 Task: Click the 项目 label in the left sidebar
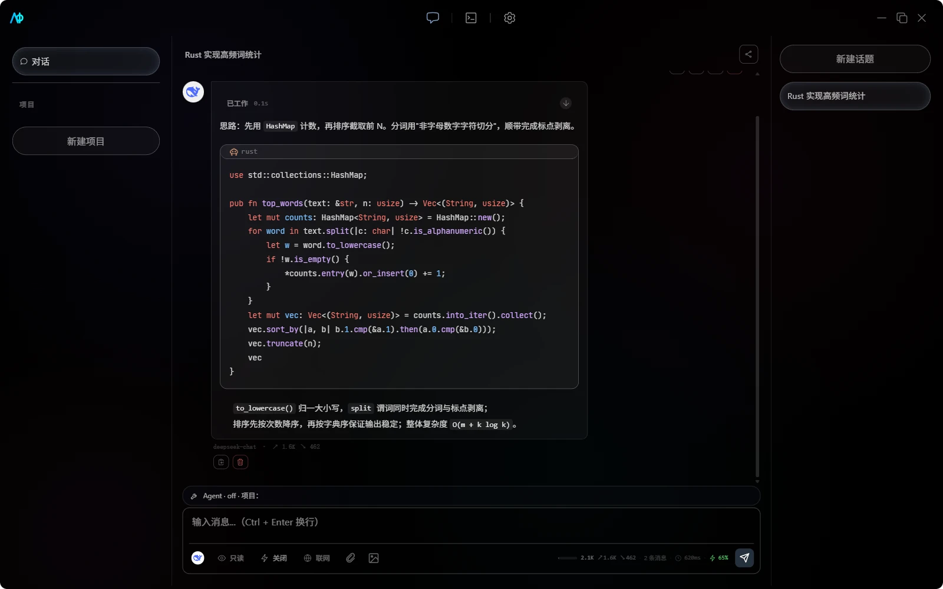pos(27,104)
